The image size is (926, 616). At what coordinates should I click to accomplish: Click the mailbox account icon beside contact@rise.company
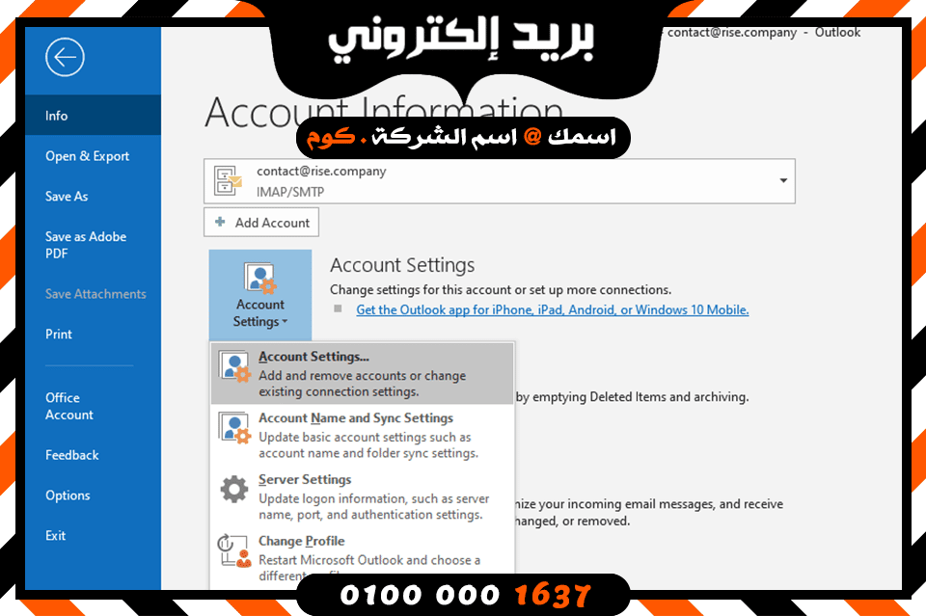click(229, 180)
